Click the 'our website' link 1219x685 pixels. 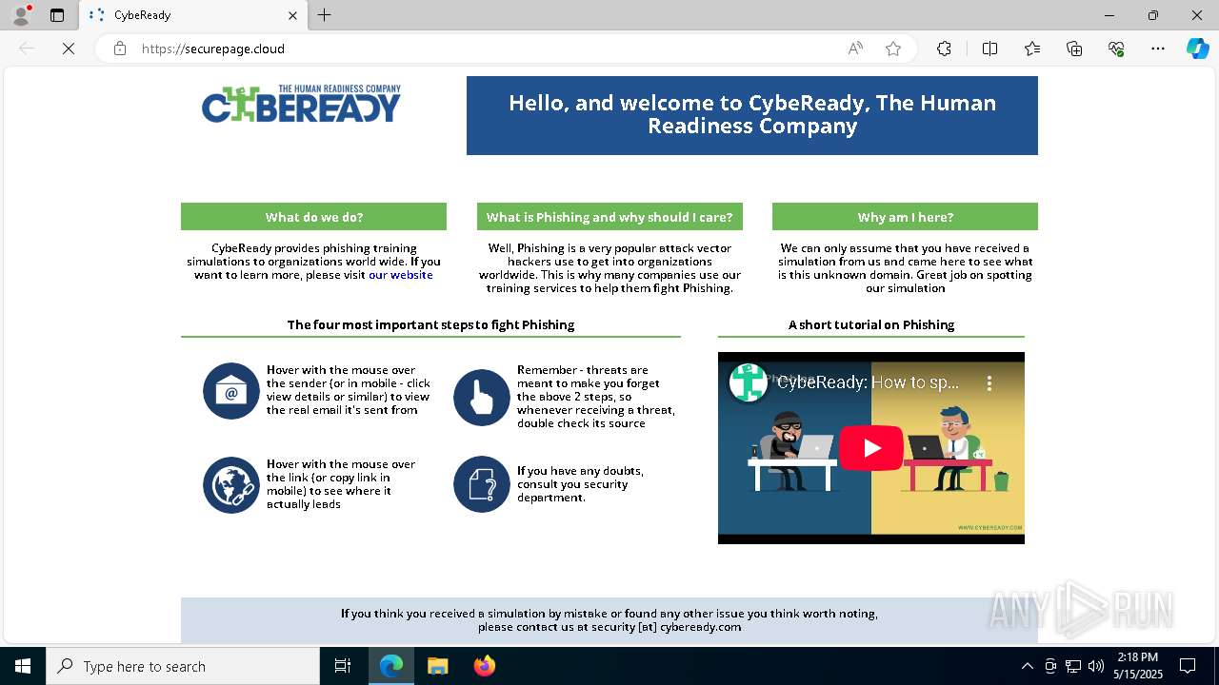pos(401,275)
